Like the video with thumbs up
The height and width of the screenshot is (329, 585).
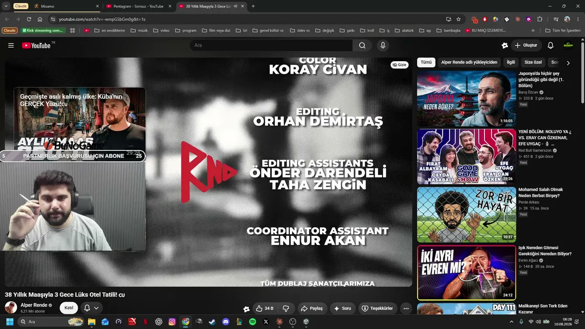264,308
